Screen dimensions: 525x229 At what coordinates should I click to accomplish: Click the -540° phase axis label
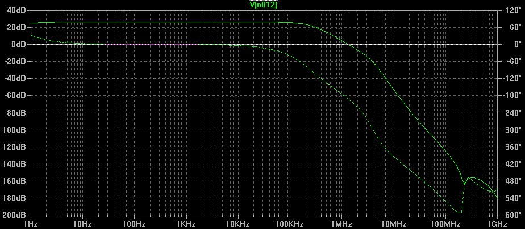(511, 198)
